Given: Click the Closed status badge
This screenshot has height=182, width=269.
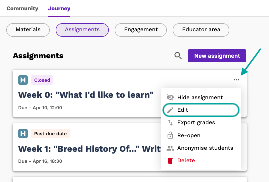Looking at the screenshot, I should [42, 80].
